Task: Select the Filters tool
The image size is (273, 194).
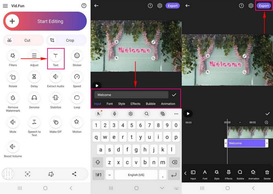Action: coord(13,59)
